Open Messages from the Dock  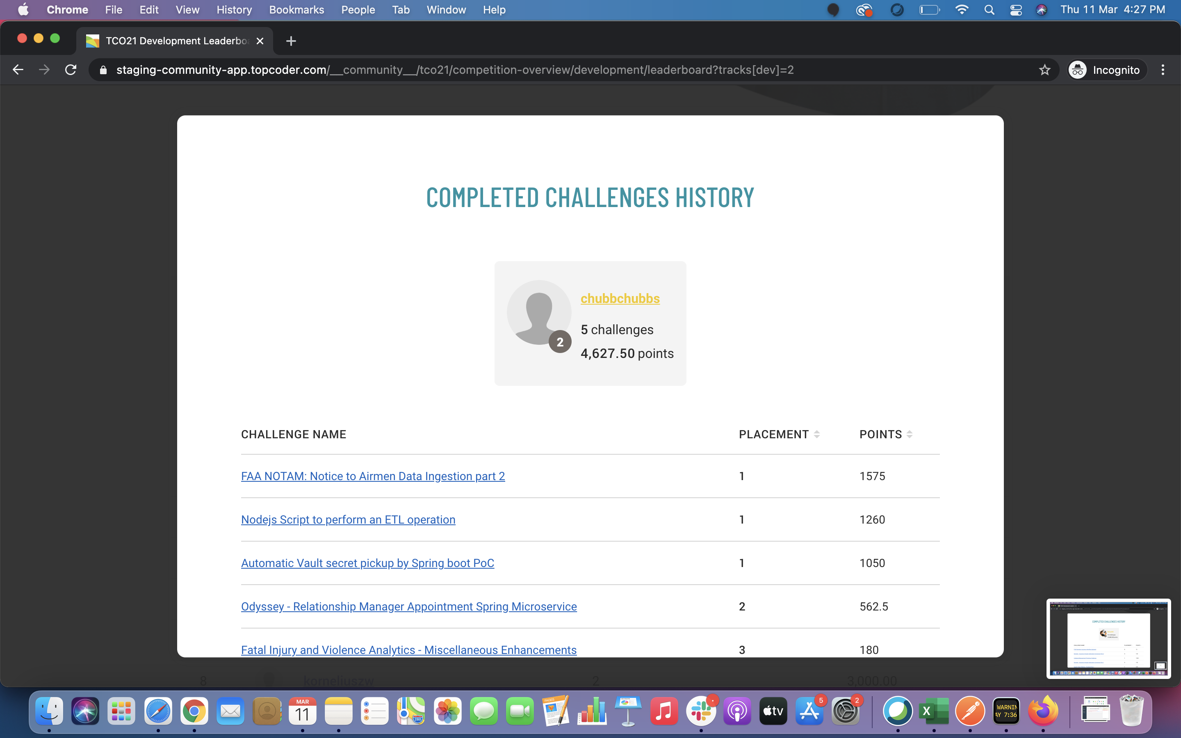pos(483,711)
